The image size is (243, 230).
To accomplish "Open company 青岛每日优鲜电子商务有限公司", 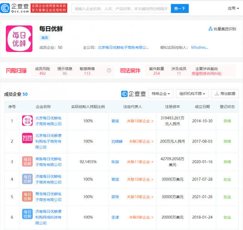I will (48, 197).
